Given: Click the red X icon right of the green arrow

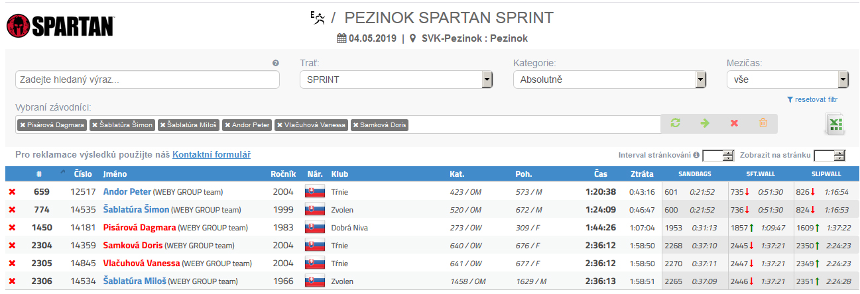Looking at the screenshot, I should tap(734, 123).
